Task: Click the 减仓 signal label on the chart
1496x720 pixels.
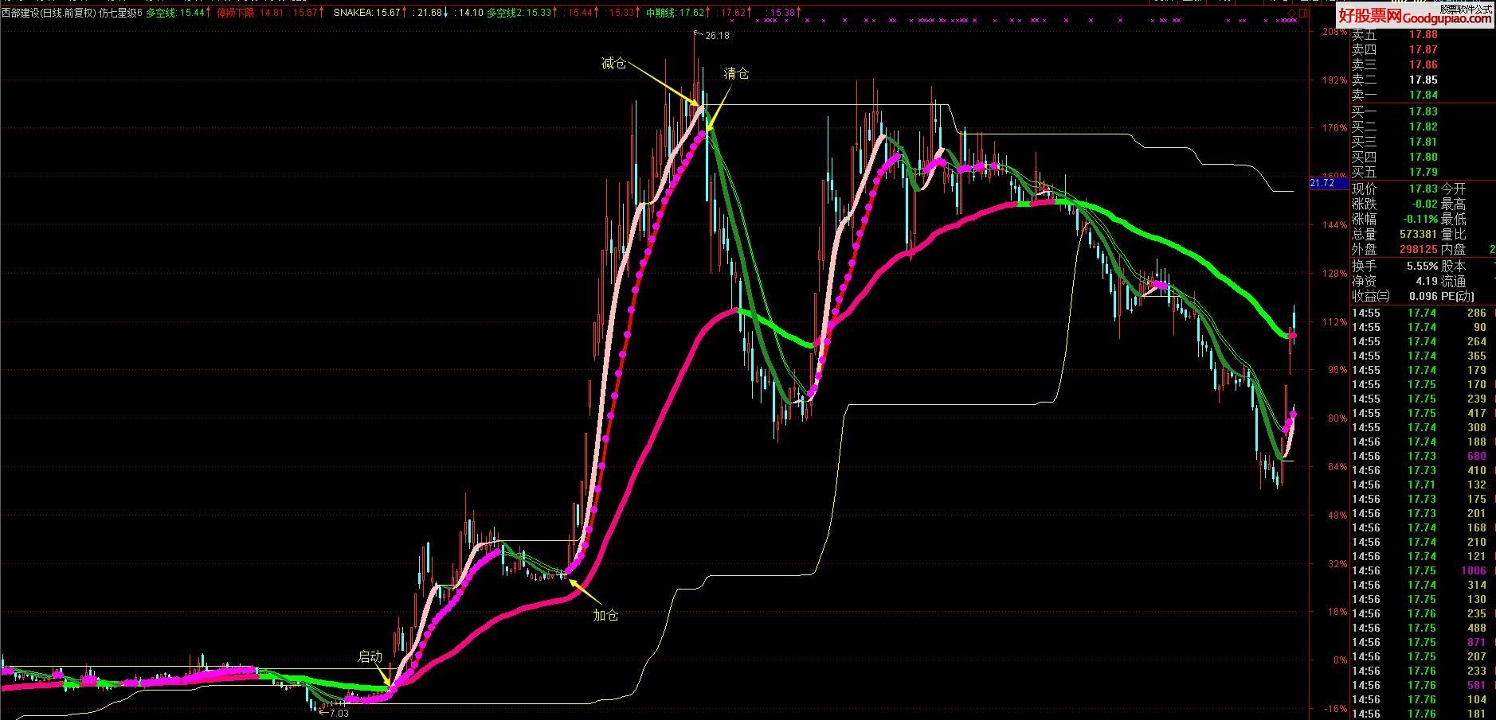Action: [613, 64]
